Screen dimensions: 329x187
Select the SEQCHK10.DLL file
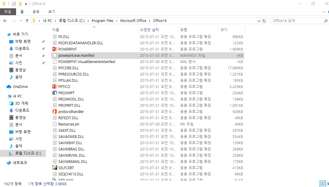click(148, 174)
